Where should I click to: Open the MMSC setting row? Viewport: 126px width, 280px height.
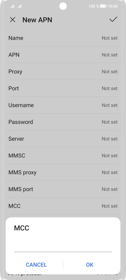coord(63,156)
